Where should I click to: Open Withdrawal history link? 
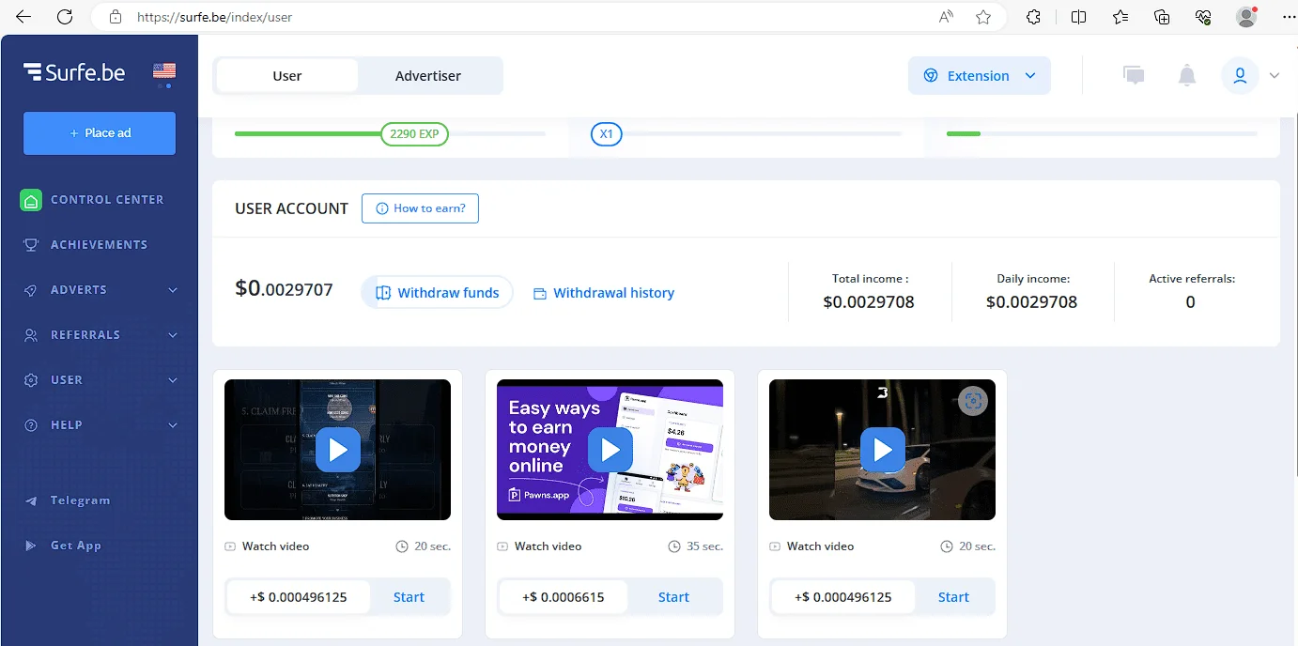tap(604, 293)
